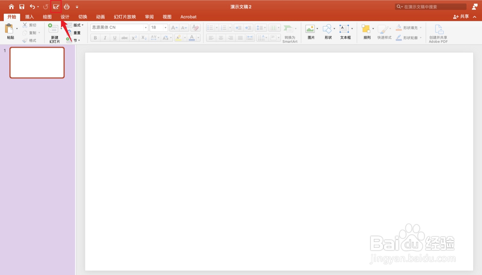Undo the last action
This screenshot has width=482, height=275.
tap(32, 7)
